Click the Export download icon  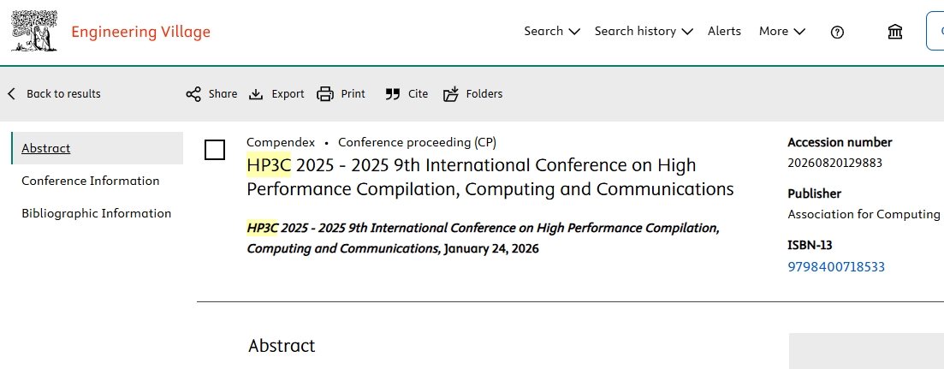[x=256, y=94]
